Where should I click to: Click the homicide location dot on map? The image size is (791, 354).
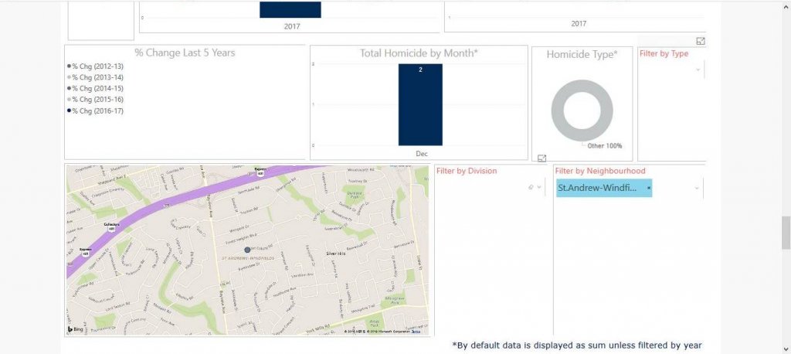coord(247,250)
